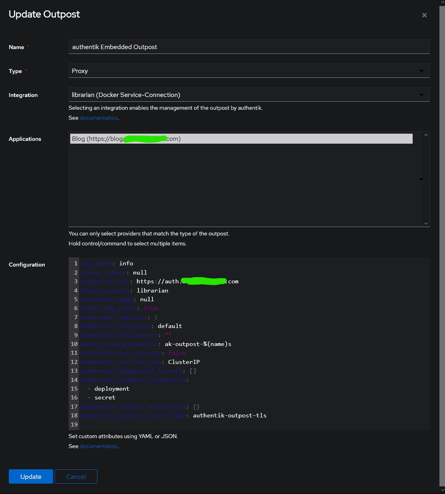The image size is (445, 494).
Task: Click the Update button
Action: coord(30,476)
